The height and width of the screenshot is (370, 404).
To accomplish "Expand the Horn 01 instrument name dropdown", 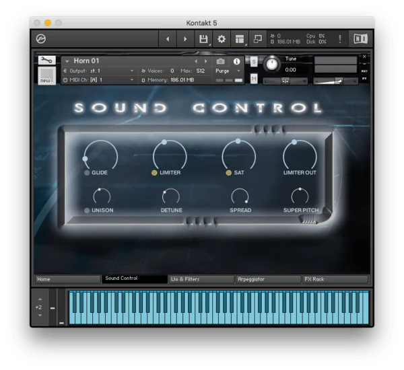I will (67, 61).
